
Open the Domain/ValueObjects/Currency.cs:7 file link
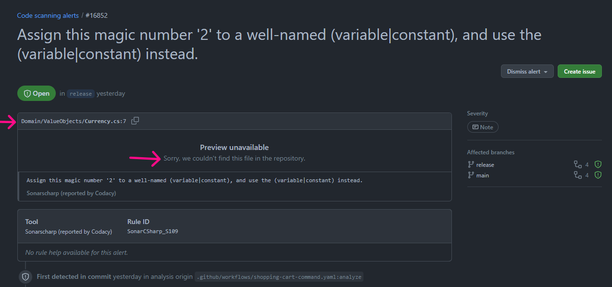(x=74, y=121)
